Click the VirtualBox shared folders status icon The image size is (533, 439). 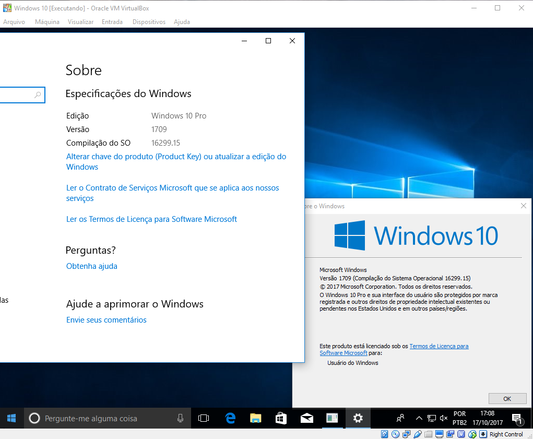coord(428,434)
